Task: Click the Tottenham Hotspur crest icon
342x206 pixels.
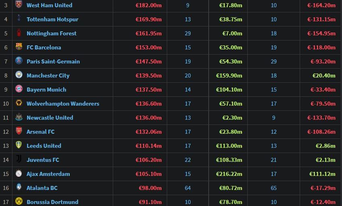Action: click(x=19, y=19)
